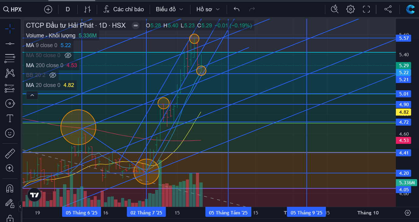Click the TradingView logo on the chart
Image resolution: width=419 pixels, height=222 pixels.
(34, 195)
